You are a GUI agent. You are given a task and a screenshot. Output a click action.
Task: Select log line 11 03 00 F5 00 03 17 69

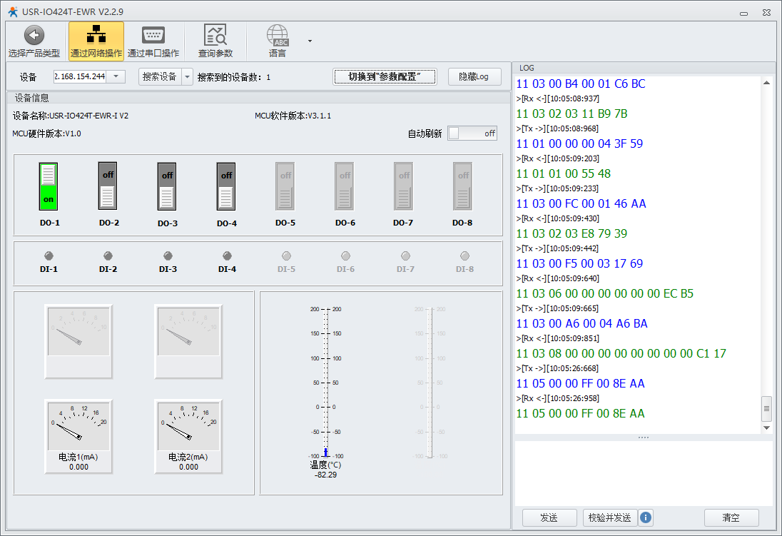coord(579,263)
